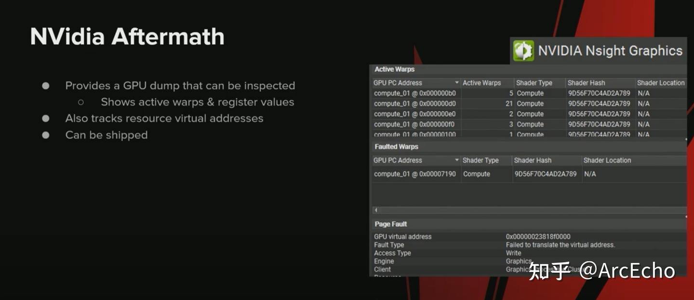Click the NVIDIA Nsight Graphics logo icon
This screenshot has height=300, width=694.
523,51
